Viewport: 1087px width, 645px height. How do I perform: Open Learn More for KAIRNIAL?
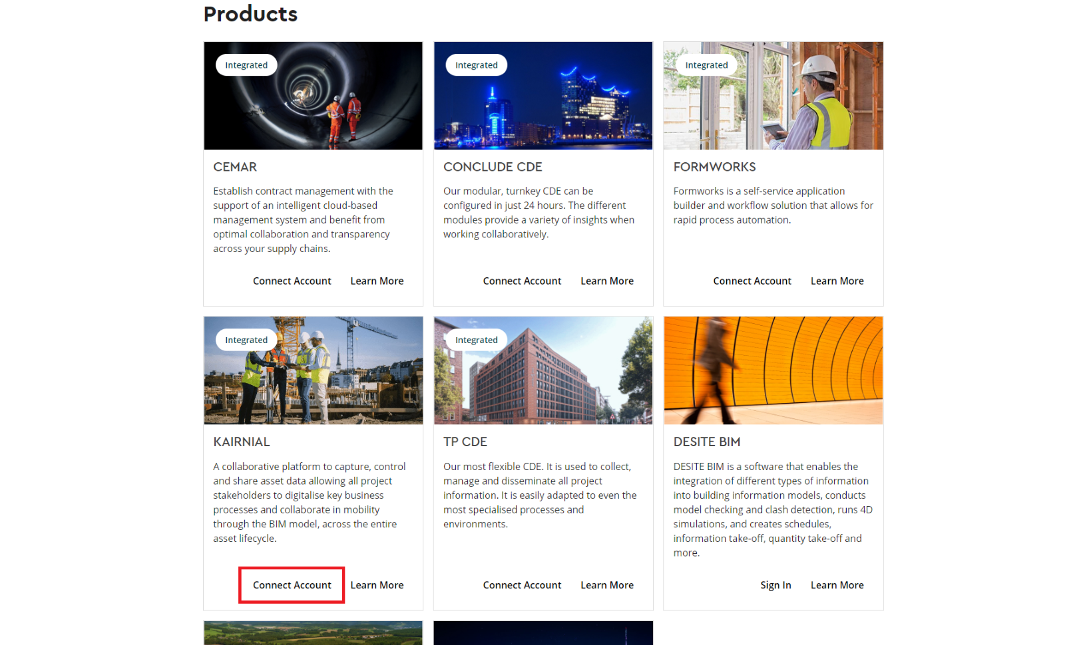point(377,585)
